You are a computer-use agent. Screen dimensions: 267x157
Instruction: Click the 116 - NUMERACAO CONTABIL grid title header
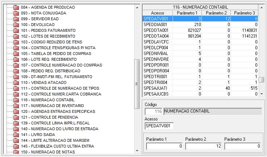pyautogui.click(x=200, y=7)
